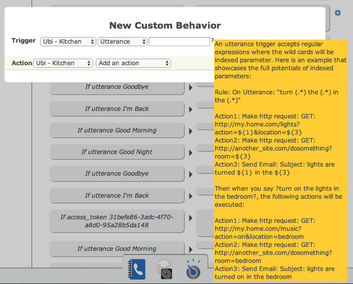Expand arrow beside Good Morning rule preceding Good Night
Screen dimensions: 353x284
point(191,131)
